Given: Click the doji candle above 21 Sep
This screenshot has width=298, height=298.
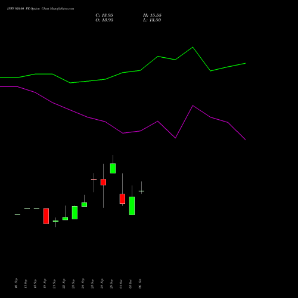Looking at the screenshot, I should pos(55,221).
